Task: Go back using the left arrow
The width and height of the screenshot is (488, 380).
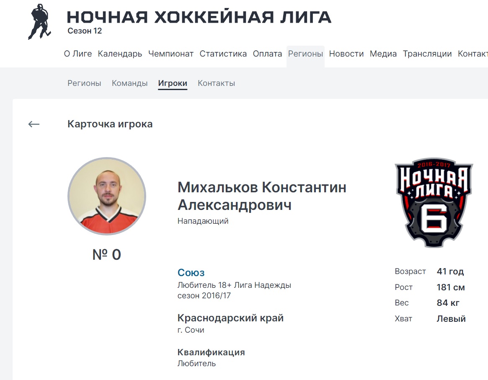Action: (x=34, y=124)
